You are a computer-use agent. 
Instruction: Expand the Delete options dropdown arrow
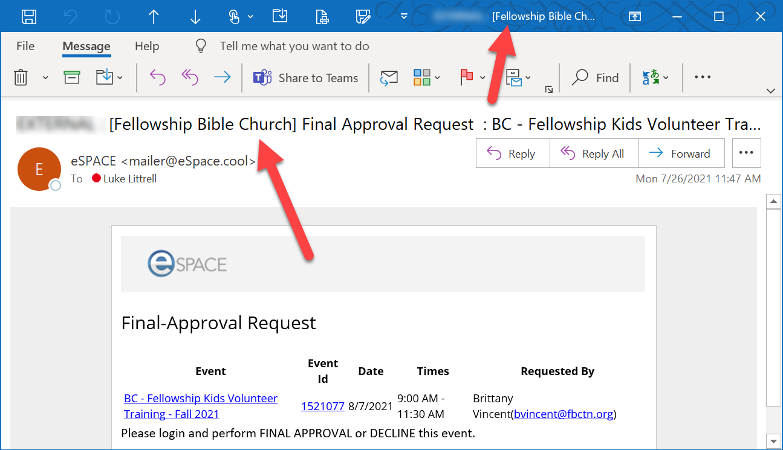45,78
